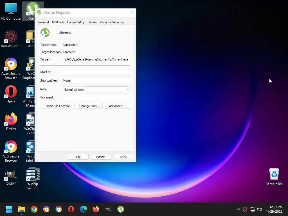This screenshot has width=288, height=216.
Task: Open the Recycle Bin
Action: click(274, 177)
